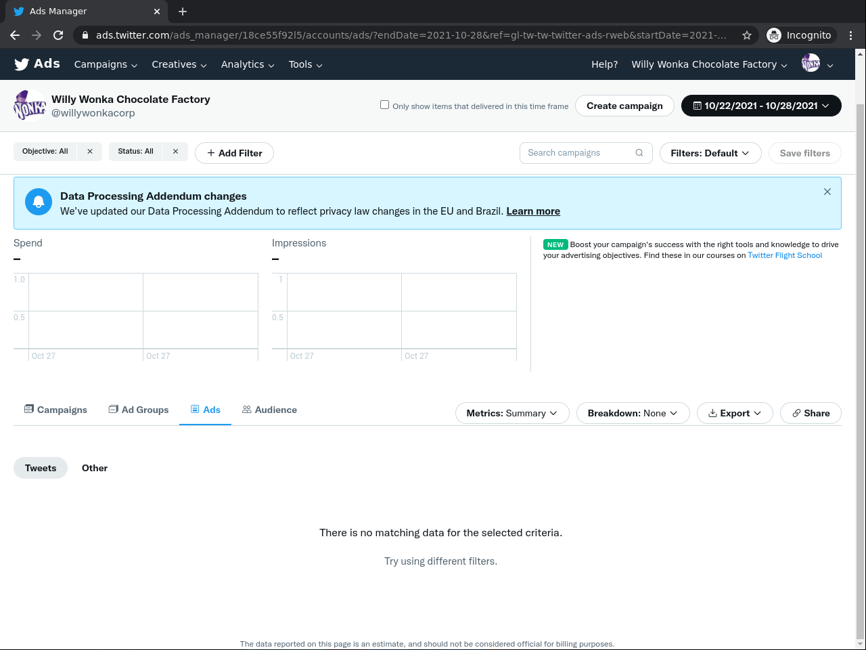
Task: Click the @willywonkacorp handle
Action: [x=93, y=113]
